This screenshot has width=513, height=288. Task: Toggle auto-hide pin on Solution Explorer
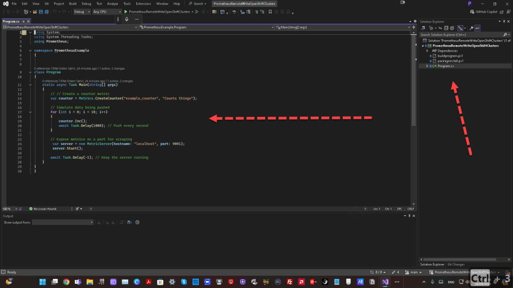pyautogui.click(x=504, y=22)
